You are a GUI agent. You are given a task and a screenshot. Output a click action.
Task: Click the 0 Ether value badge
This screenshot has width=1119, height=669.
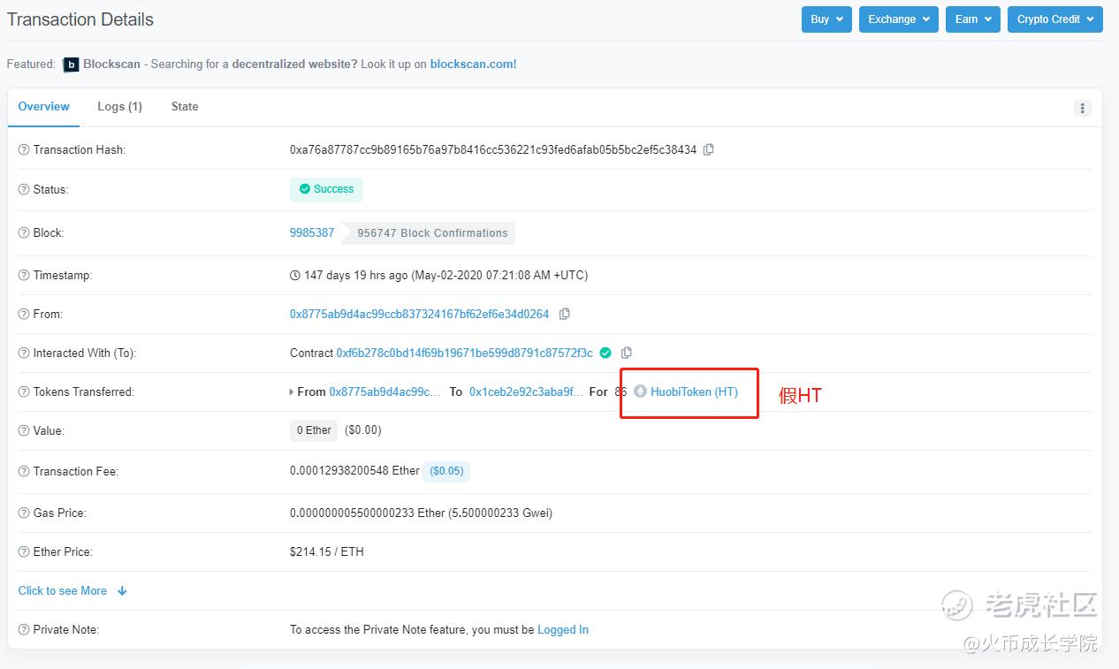314,430
